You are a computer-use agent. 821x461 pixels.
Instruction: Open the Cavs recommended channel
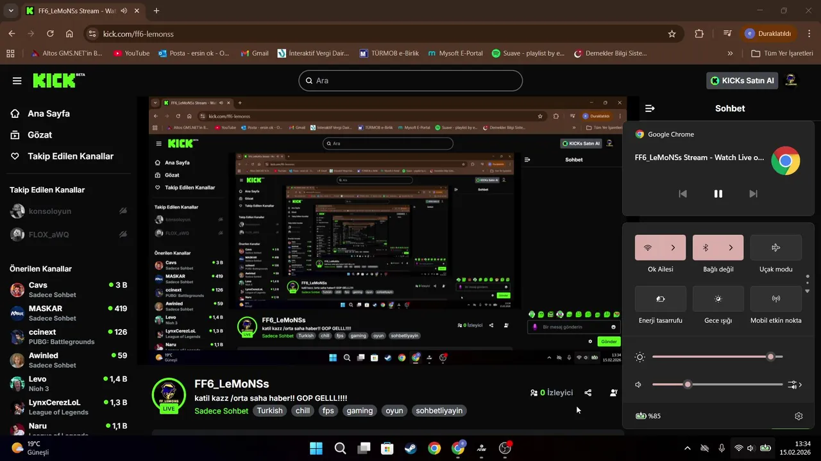pyautogui.click(x=69, y=289)
